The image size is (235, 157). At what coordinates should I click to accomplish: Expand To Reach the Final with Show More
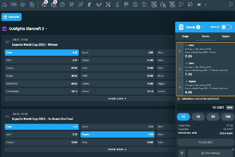point(117,149)
